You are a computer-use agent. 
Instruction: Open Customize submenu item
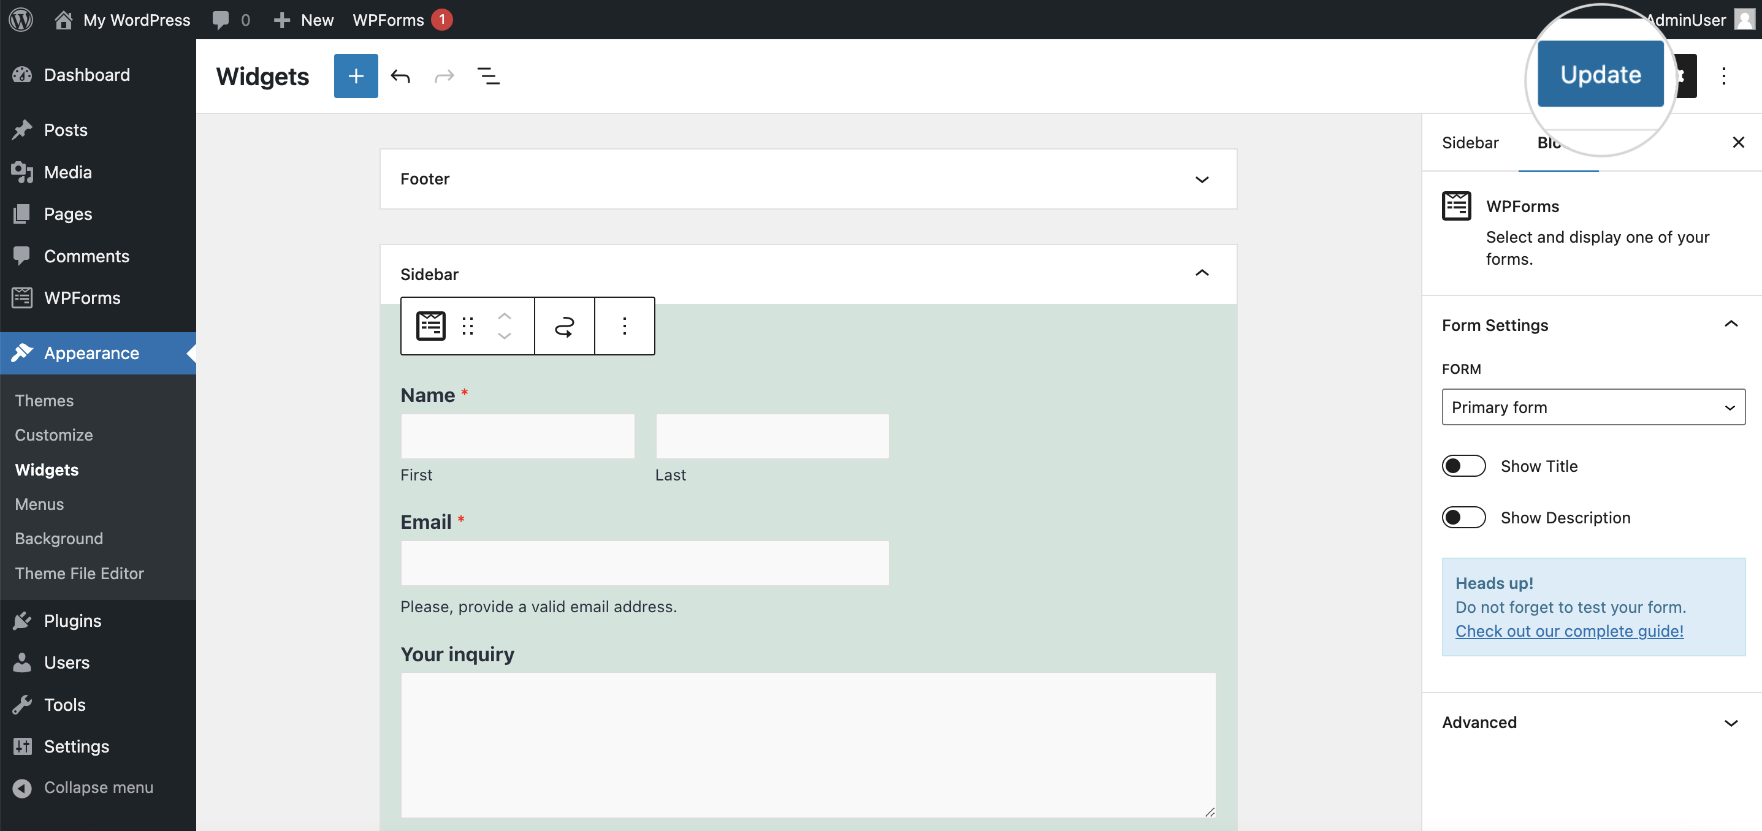pyautogui.click(x=53, y=435)
